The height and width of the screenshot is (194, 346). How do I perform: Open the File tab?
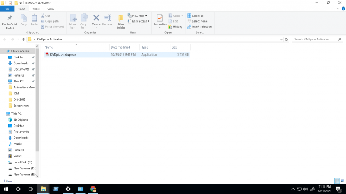click(7, 9)
